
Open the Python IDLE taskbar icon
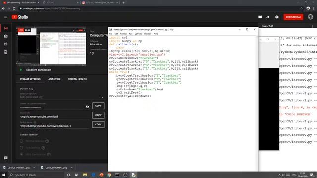[134, 175]
